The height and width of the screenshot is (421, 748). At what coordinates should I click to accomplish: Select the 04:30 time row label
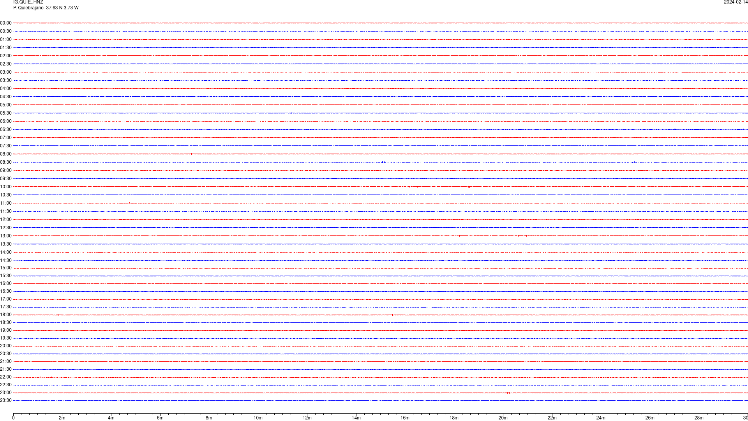[x=6, y=97]
